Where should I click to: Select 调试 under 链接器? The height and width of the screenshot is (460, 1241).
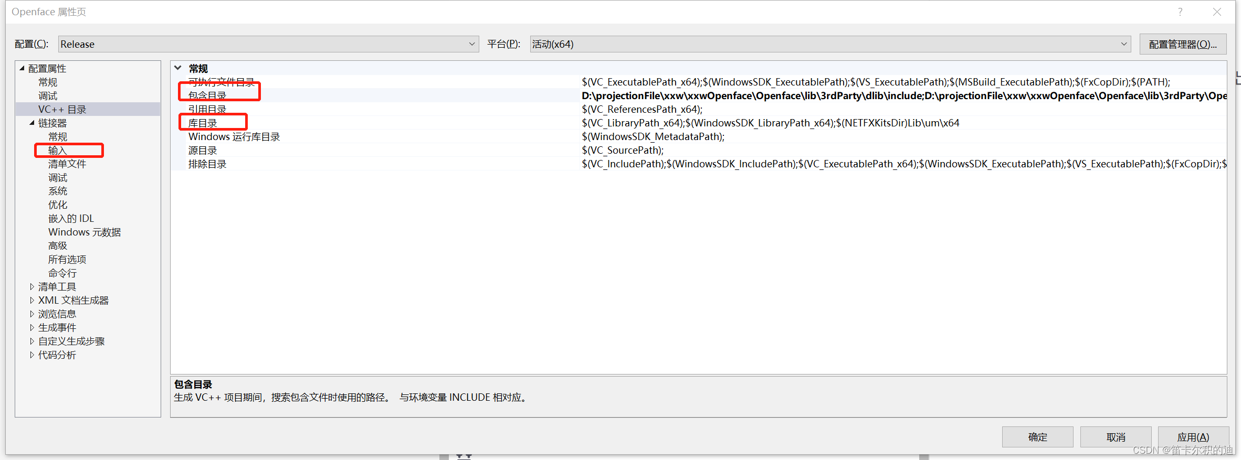click(x=58, y=178)
